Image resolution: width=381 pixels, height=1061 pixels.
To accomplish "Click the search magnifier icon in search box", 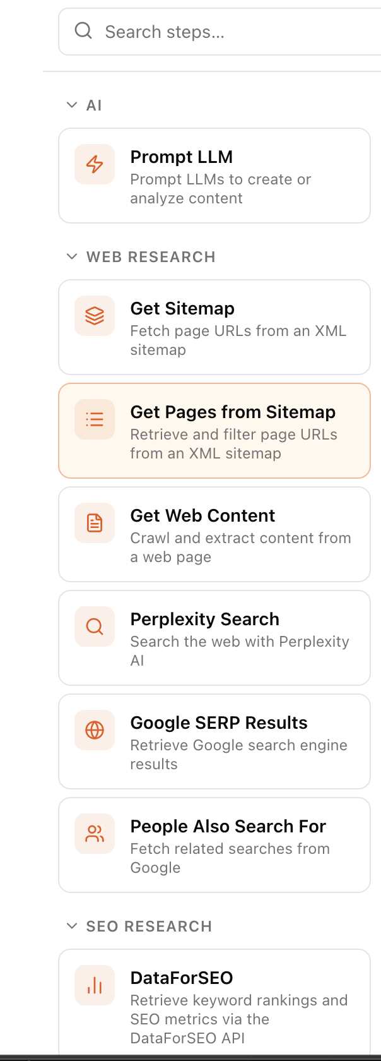I will click(83, 31).
